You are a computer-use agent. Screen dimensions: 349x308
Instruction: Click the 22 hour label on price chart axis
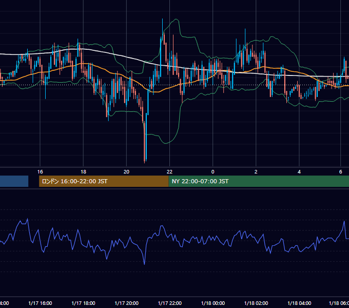[169, 172]
